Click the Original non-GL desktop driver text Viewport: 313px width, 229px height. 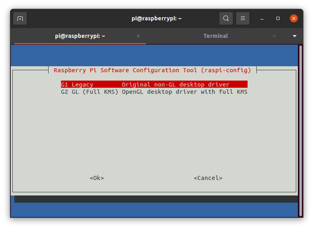(175, 85)
